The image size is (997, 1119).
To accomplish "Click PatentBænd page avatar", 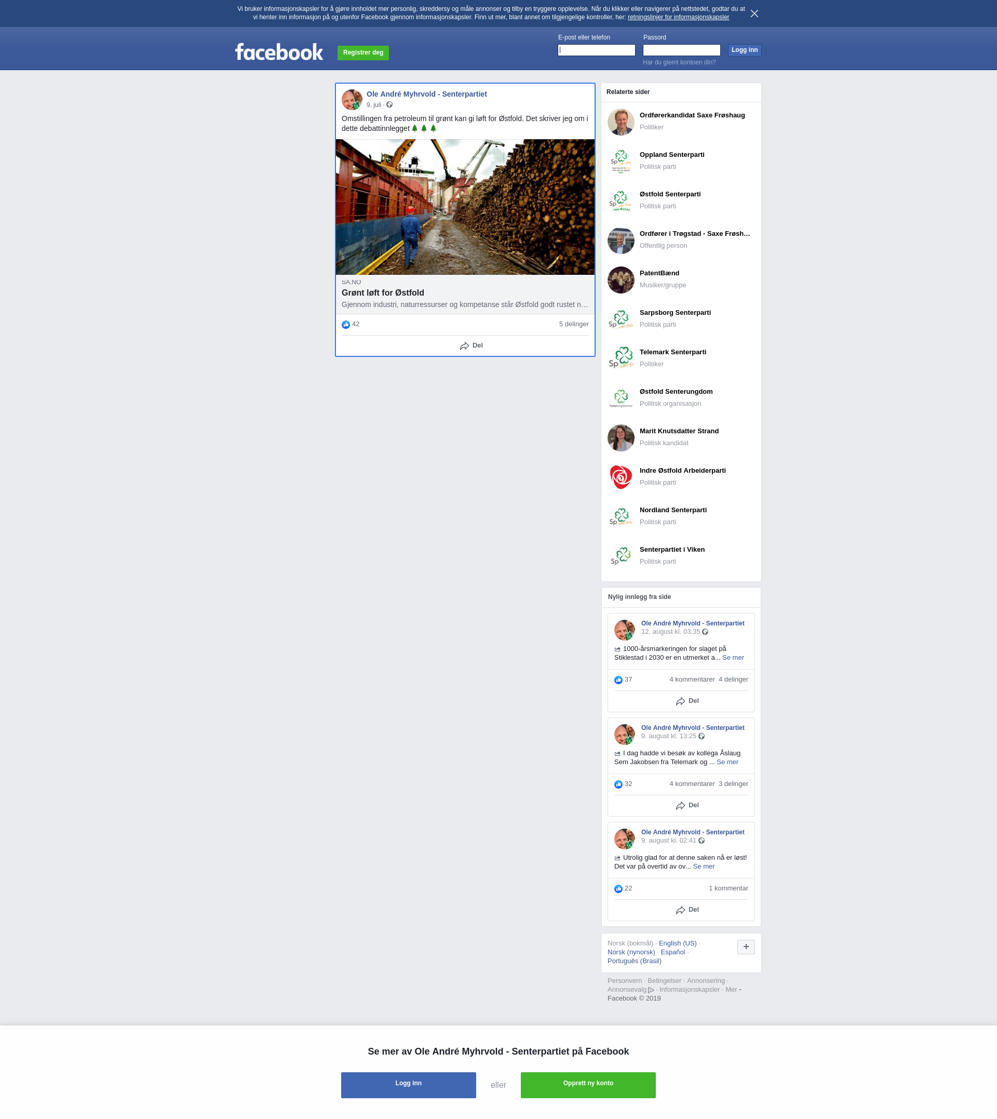I will click(621, 279).
